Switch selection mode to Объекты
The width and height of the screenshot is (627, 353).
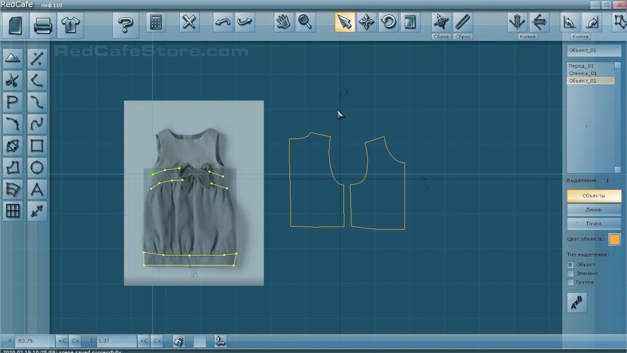[594, 196]
